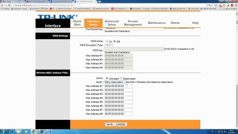Image resolution: width=238 pixels, height=134 pixels.
Task: Open the media player taskbar icon
Action: click(26, 131)
